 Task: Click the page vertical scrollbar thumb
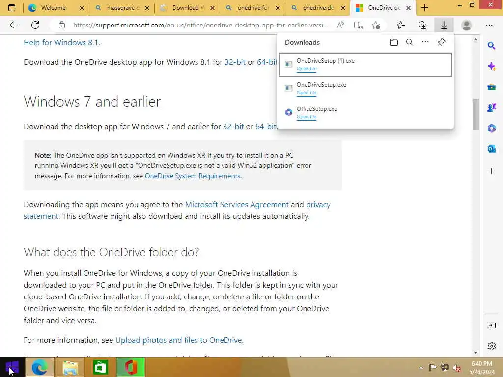point(475,114)
